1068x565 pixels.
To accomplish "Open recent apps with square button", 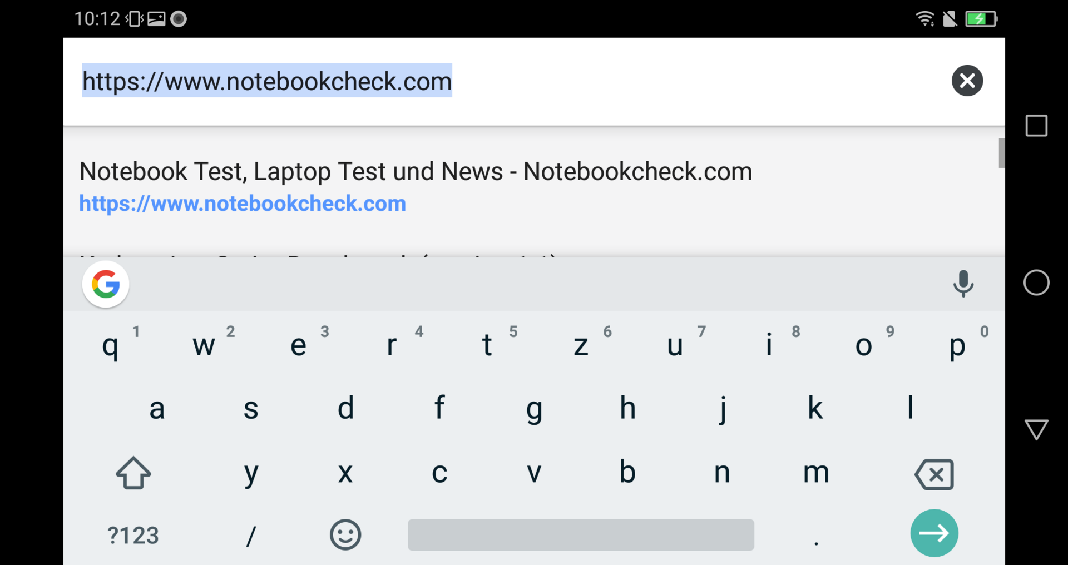I will pyautogui.click(x=1036, y=126).
